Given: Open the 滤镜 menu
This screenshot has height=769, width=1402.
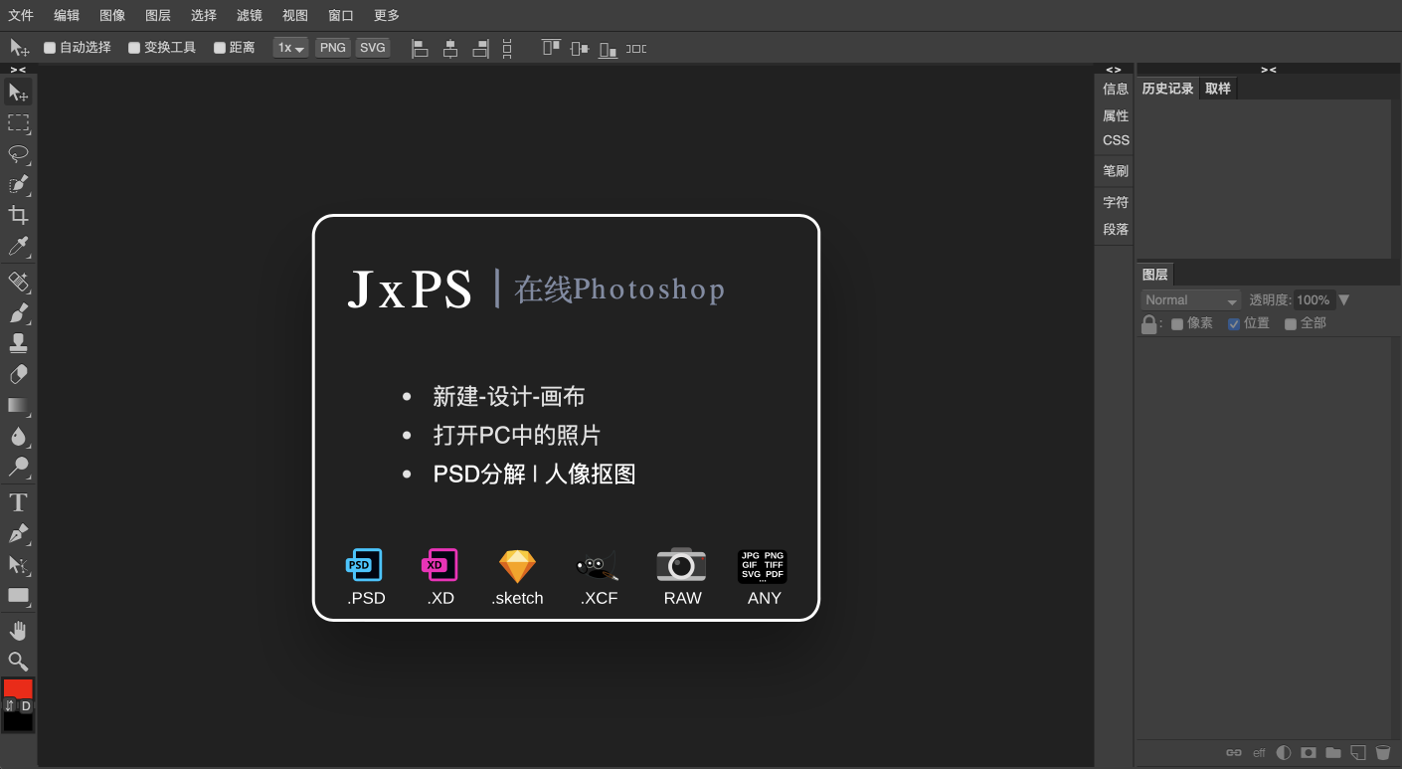Looking at the screenshot, I should click(x=250, y=15).
